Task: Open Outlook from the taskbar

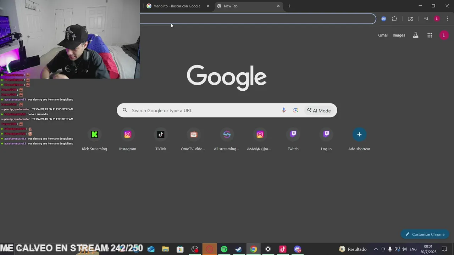Action: [151, 249]
